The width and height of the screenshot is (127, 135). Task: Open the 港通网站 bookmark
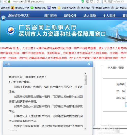coord(84,8)
